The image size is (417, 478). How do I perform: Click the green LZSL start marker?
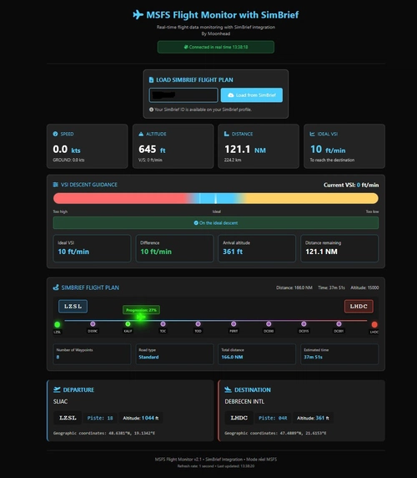58,324
